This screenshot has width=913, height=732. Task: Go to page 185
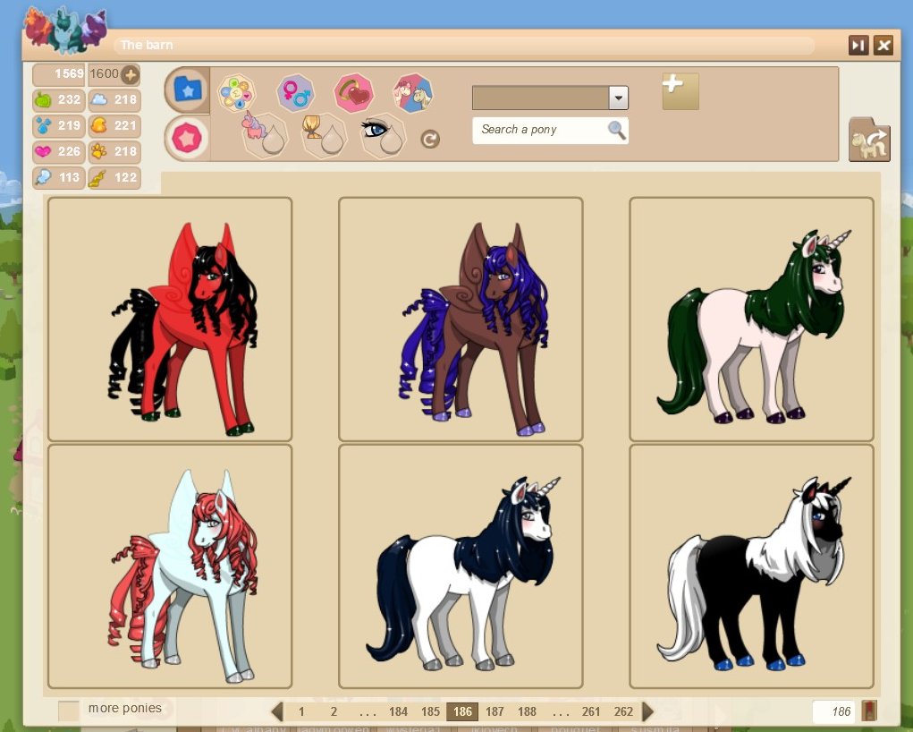coord(430,711)
